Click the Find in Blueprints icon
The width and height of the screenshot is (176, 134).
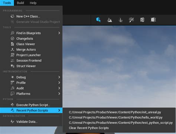click(12, 33)
